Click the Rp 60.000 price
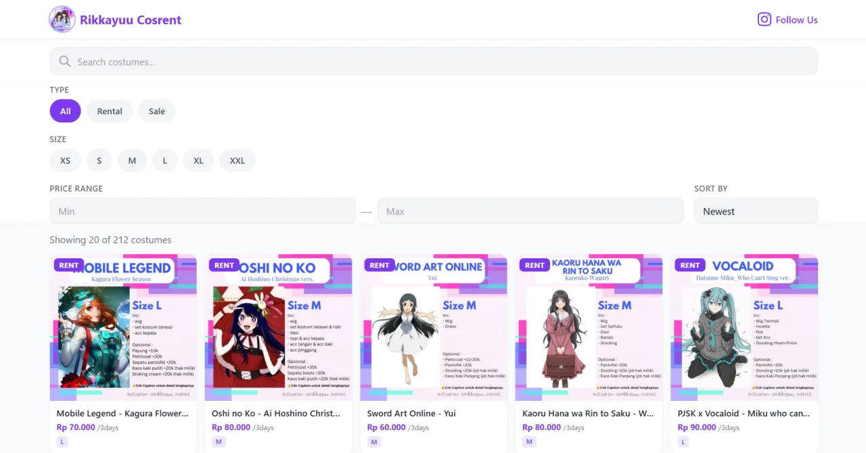866x453 pixels. [386, 427]
